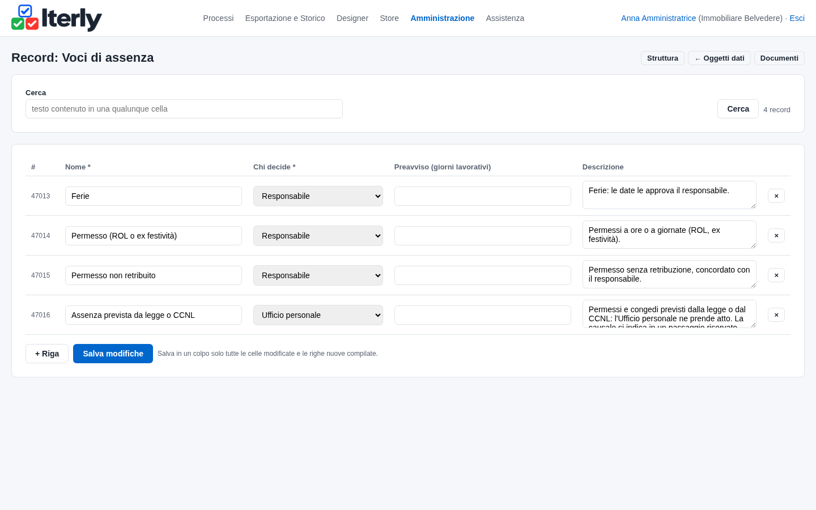Remove the Assenza prevista da legge row
Screen dimensions: 816x510
coord(776,314)
